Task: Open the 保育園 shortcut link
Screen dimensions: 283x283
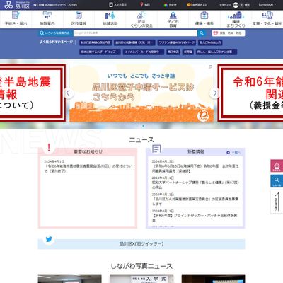Action: pos(188,52)
